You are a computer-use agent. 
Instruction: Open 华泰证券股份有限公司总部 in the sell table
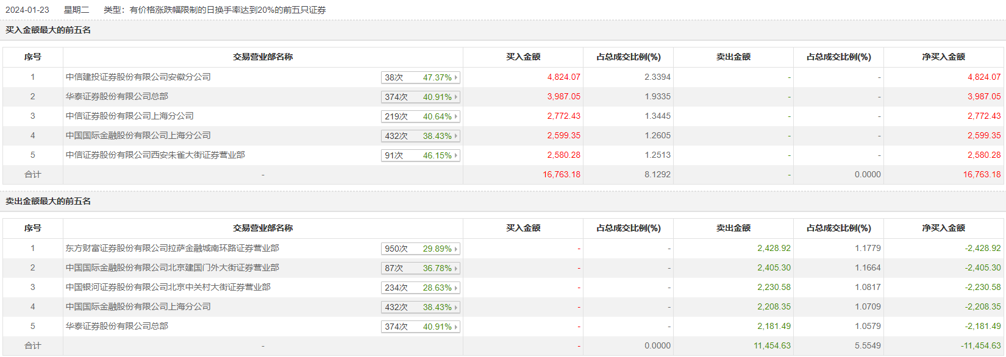coord(117,326)
